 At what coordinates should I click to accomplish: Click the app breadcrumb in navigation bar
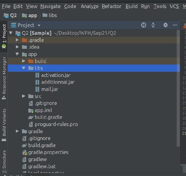click(33, 15)
